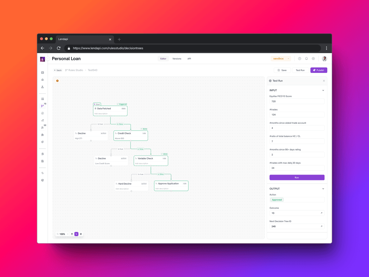Select the Approve Application node

171,186
